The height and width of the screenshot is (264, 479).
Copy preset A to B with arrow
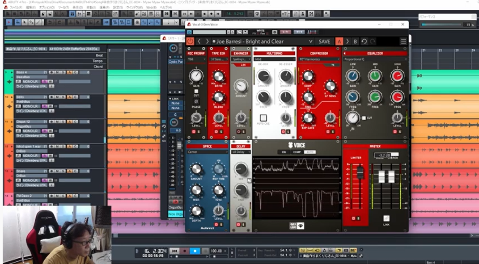(348, 42)
